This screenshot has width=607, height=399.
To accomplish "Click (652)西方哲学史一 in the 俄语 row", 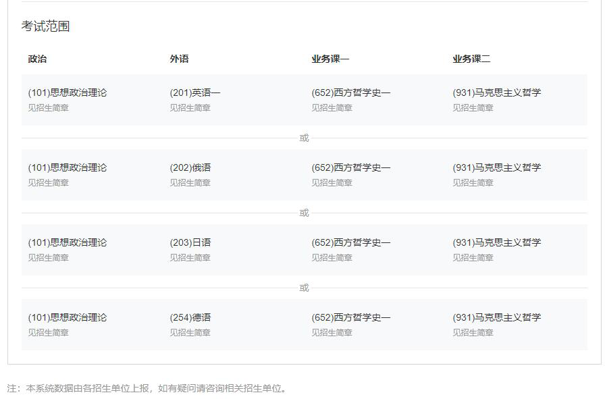I will [351, 167].
